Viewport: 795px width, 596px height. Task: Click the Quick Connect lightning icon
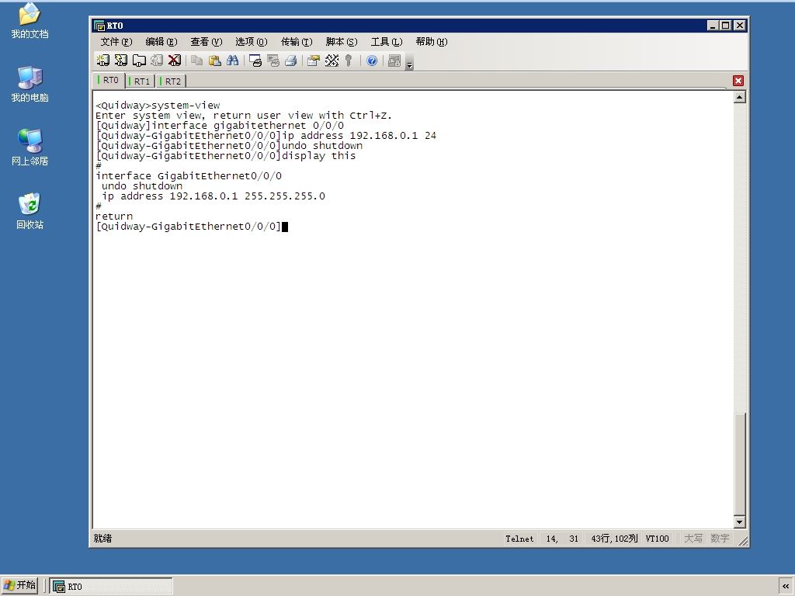pos(120,61)
